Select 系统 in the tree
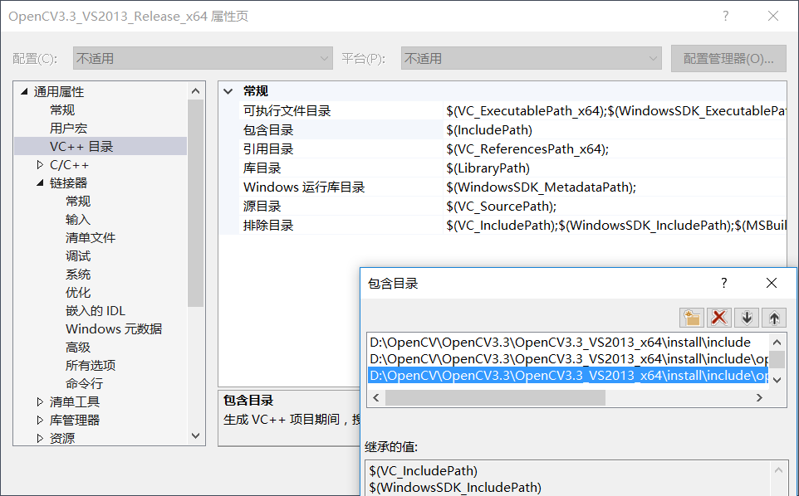Screen dimensions: 799x496 (78, 275)
